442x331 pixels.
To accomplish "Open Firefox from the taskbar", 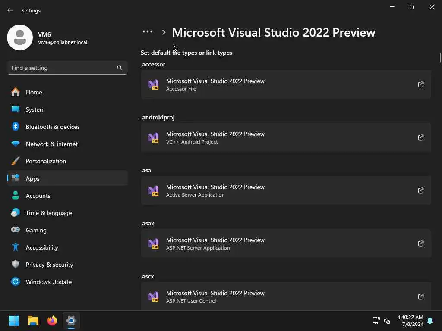I will [x=52, y=321].
